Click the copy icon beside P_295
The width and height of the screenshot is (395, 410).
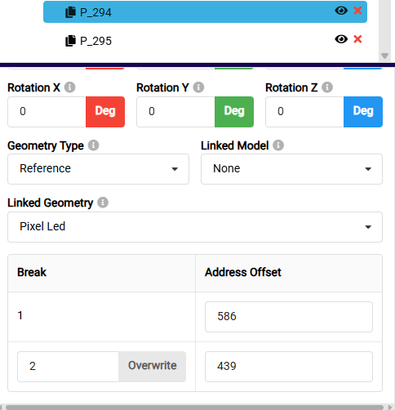pos(70,41)
